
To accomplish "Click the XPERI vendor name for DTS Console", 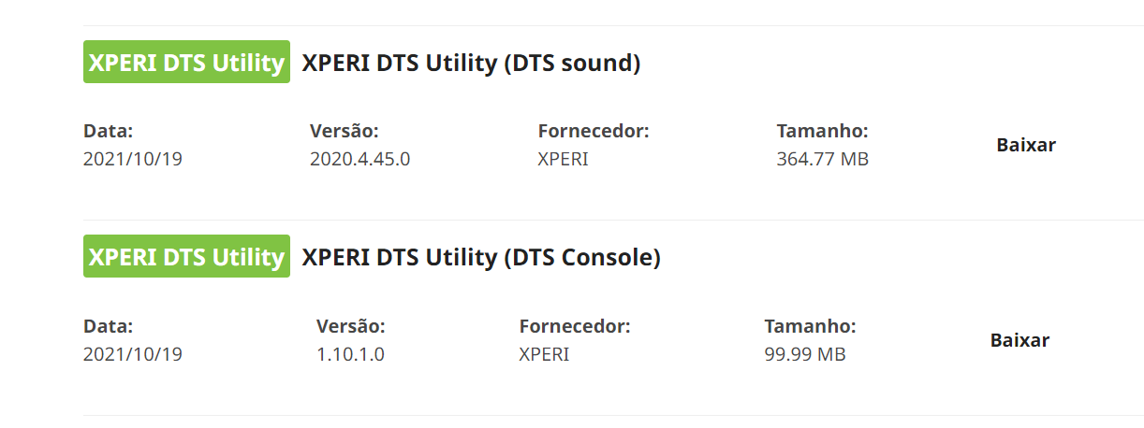I will (x=544, y=354).
